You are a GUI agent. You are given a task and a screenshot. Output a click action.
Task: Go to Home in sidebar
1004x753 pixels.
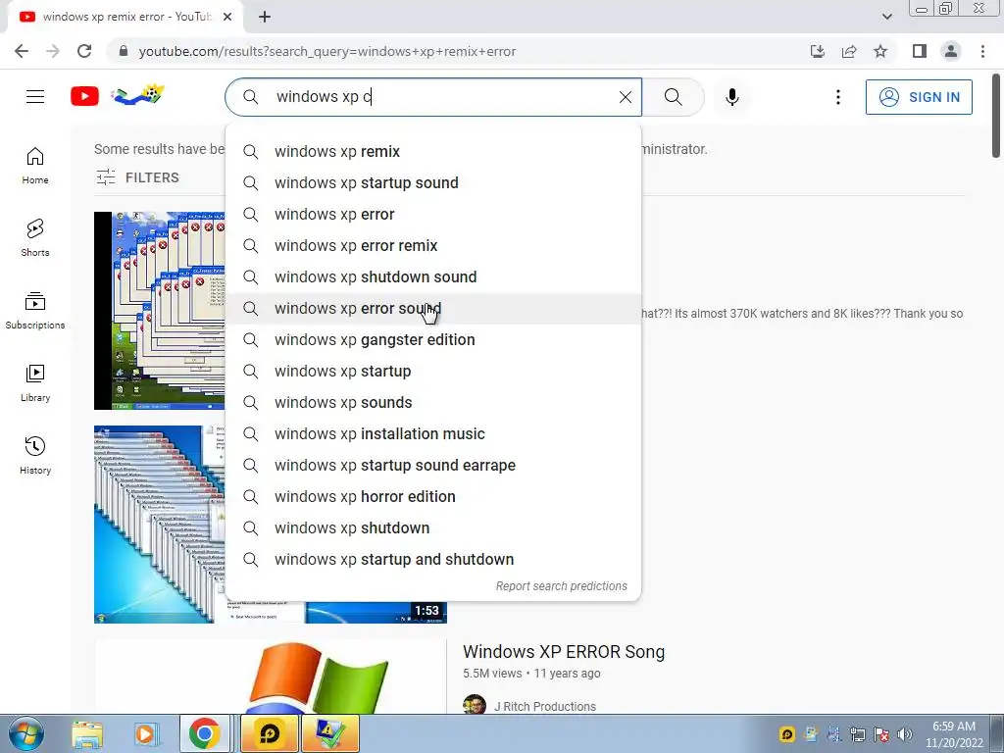coord(35,166)
